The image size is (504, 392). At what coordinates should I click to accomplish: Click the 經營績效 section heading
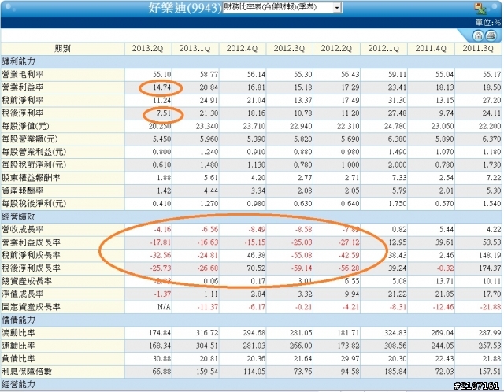pyautogui.click(x=18, y=216)
